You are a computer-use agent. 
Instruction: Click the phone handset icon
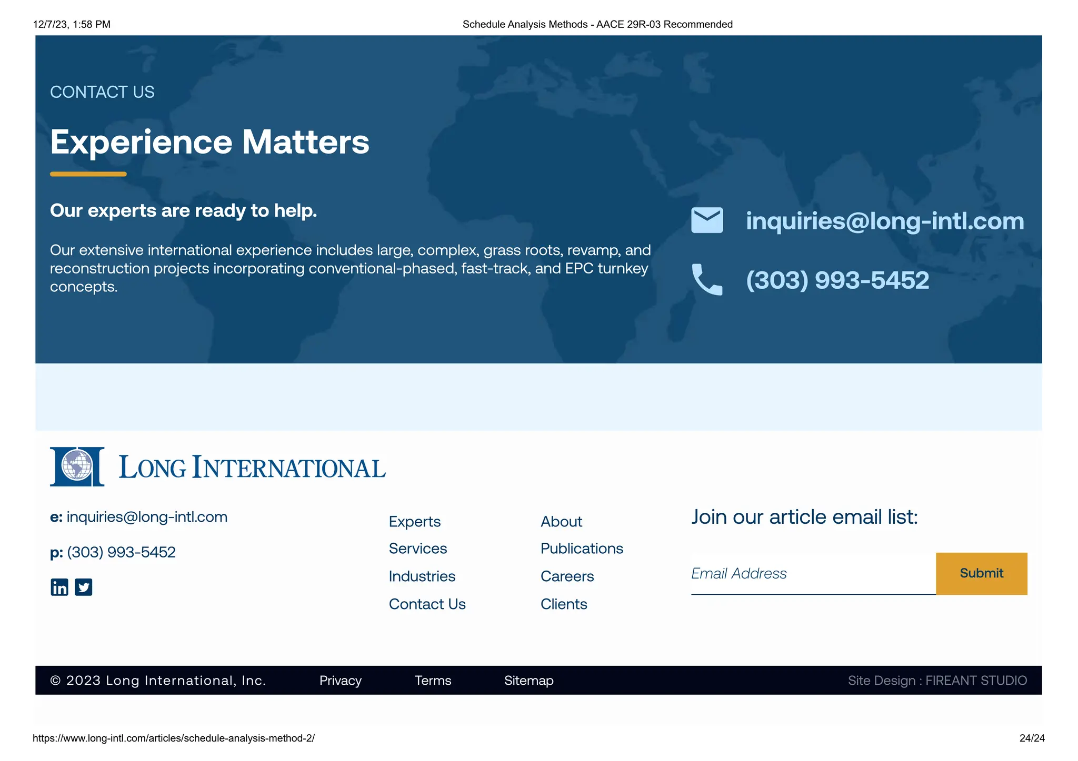(x=707, y=280)
